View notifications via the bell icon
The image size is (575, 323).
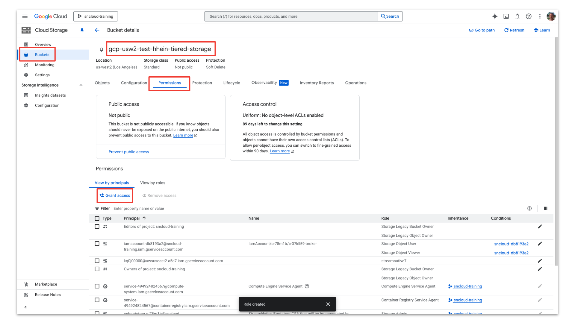coord(517,16)
